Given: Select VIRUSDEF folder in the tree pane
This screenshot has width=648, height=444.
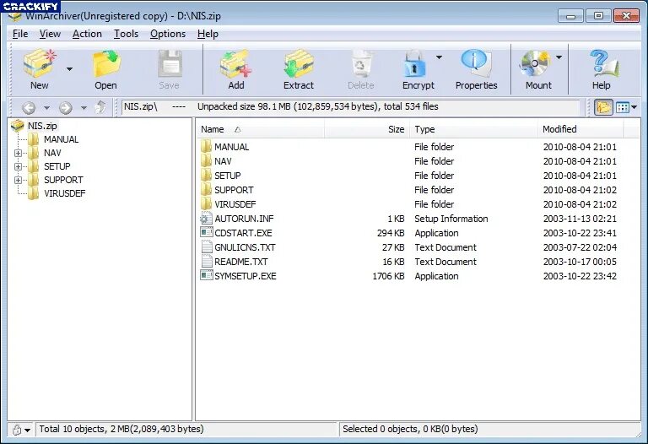Looking at the screenshot, I should (64, 193).
